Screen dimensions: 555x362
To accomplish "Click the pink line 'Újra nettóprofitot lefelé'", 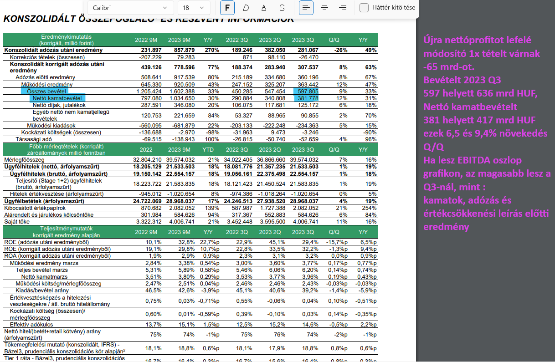I will [478, 40].
